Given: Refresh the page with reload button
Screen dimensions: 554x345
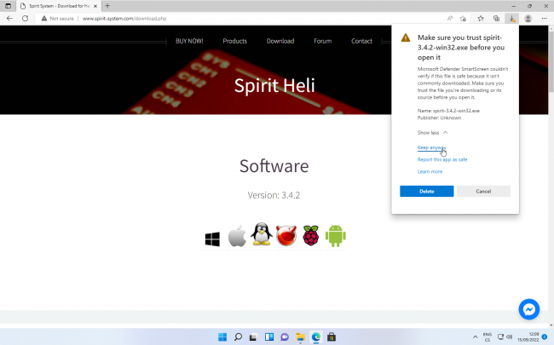Looking at the screenshot, I should (25, 18).
